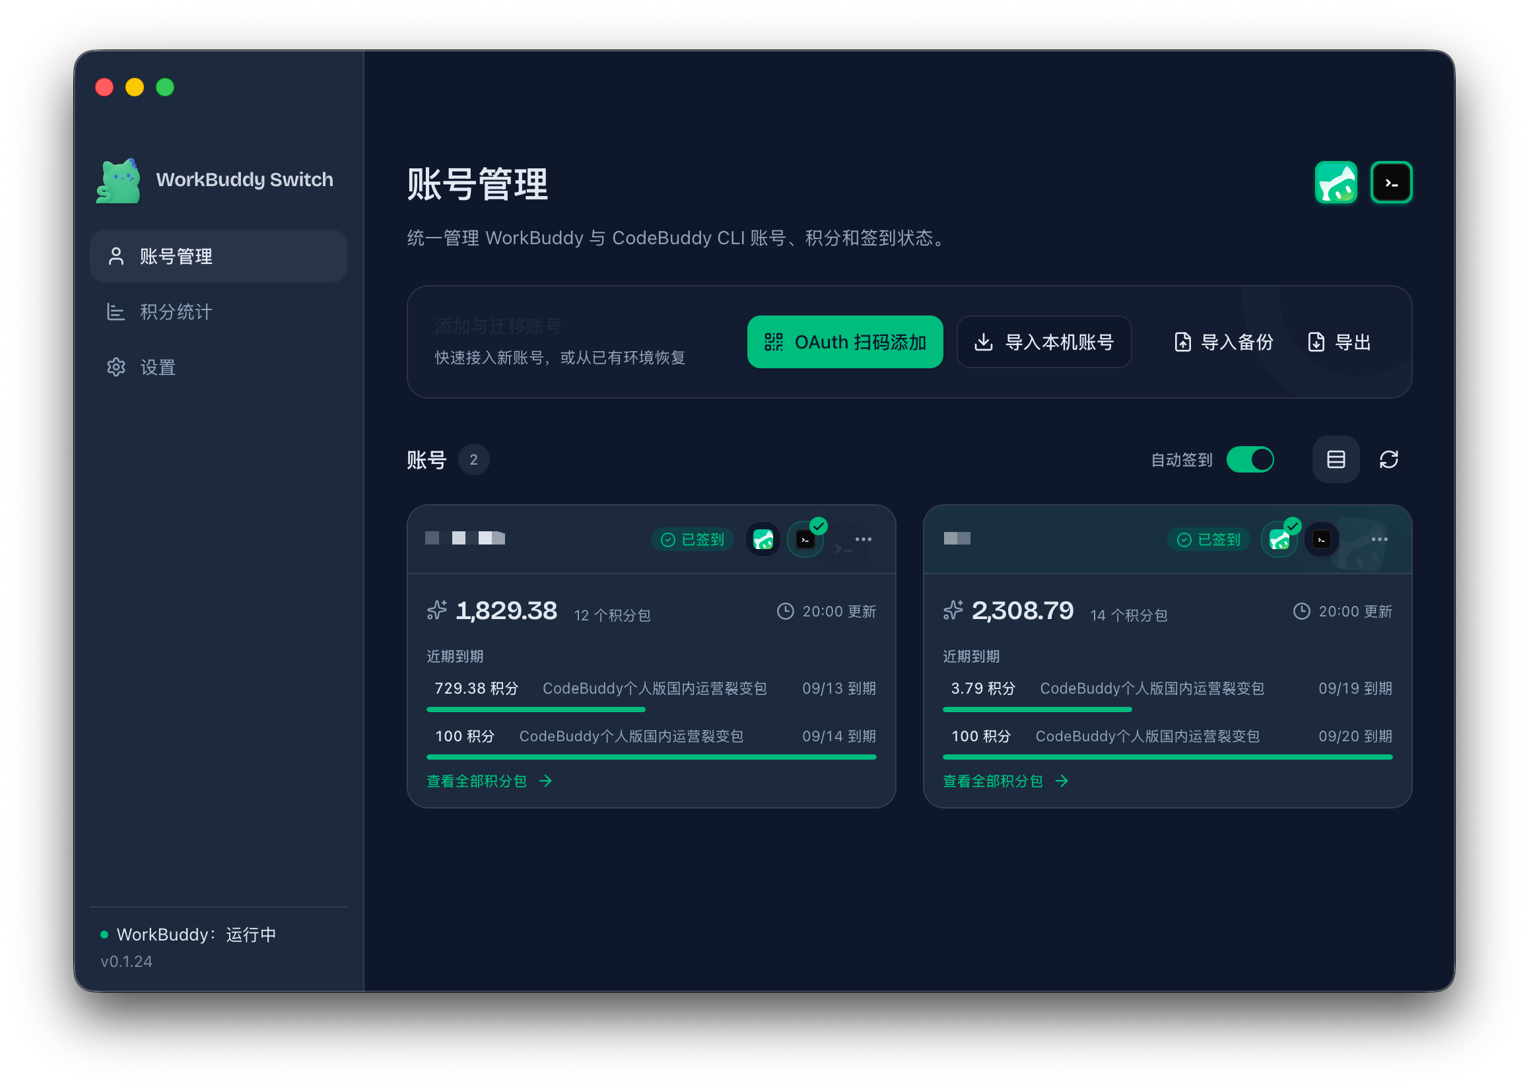1529x1089 pixels.
Task: Click the WorkBuddy Switch cat logo in the sidebar
Action: coord(118,180)
